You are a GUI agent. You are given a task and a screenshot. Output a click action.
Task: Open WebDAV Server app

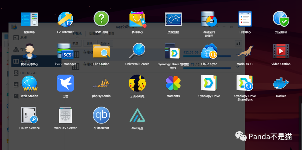click(x=65, y=115)
